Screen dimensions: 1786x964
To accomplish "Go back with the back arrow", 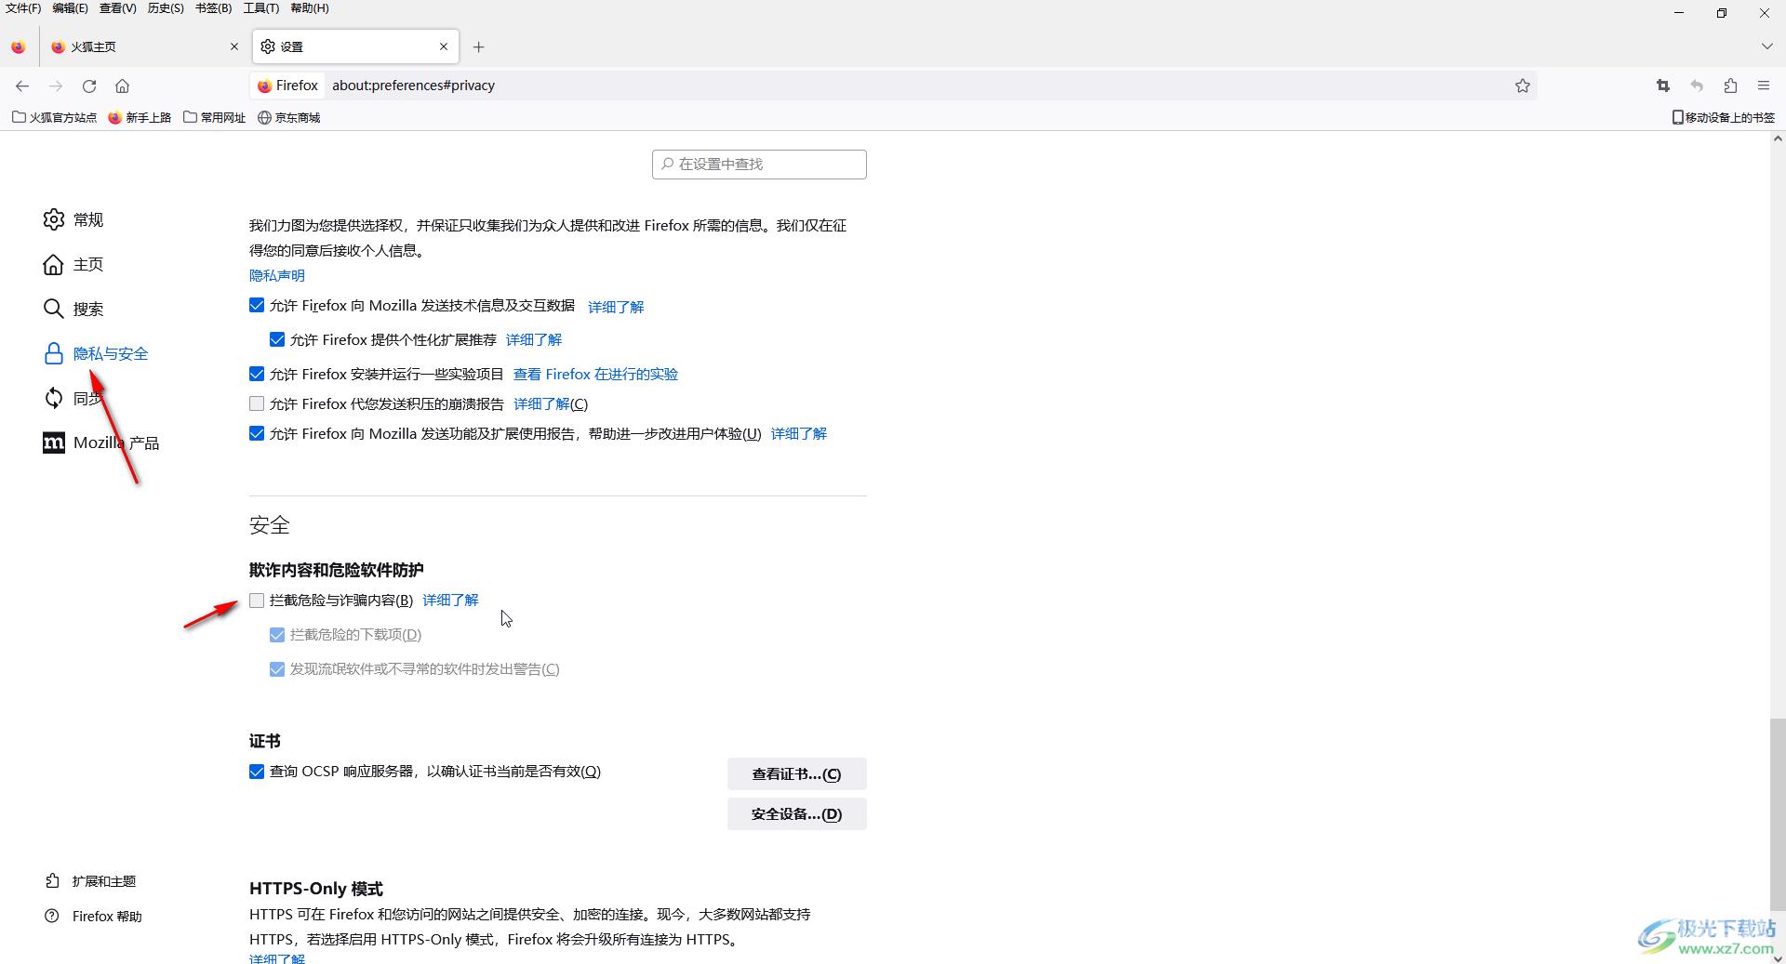I will coord(22,86).
